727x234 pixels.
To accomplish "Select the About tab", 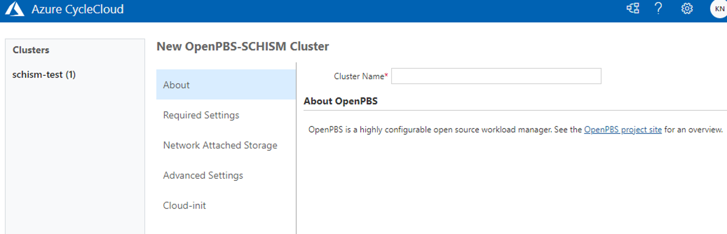I will [226, 85].
